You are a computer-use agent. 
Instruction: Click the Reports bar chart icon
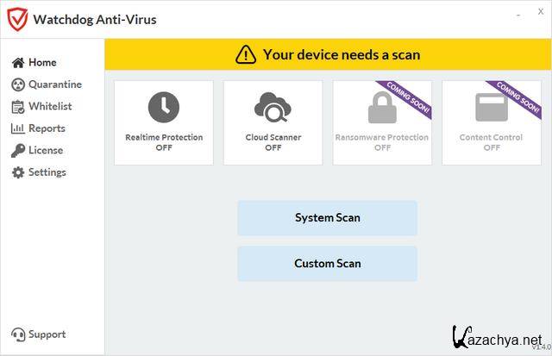(x=18, y=128)
